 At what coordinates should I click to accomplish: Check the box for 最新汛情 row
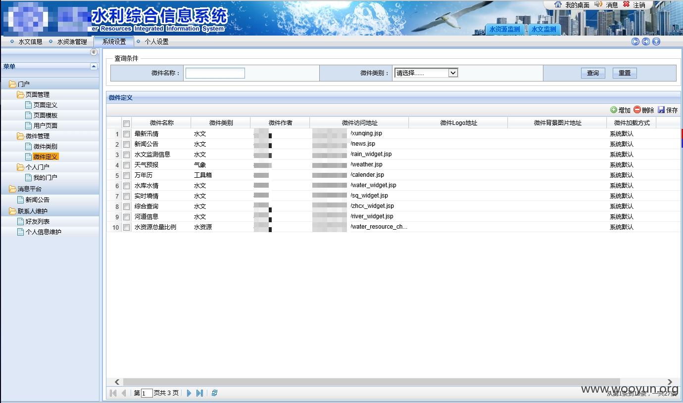point(127,134)
